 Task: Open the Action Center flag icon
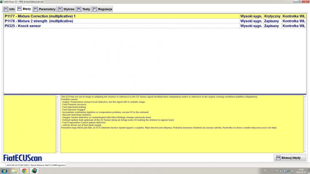tap(277, 171)
